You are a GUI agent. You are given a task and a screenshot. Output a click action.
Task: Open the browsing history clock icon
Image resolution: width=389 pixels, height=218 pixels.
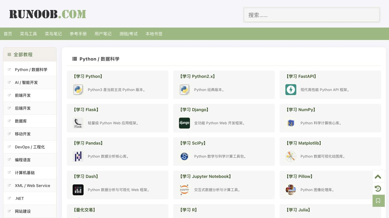click(378, 189)
